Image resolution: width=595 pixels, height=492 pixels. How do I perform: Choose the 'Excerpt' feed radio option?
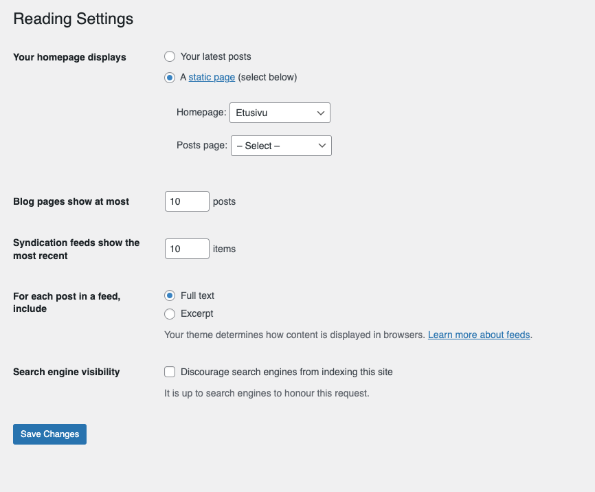170,314
